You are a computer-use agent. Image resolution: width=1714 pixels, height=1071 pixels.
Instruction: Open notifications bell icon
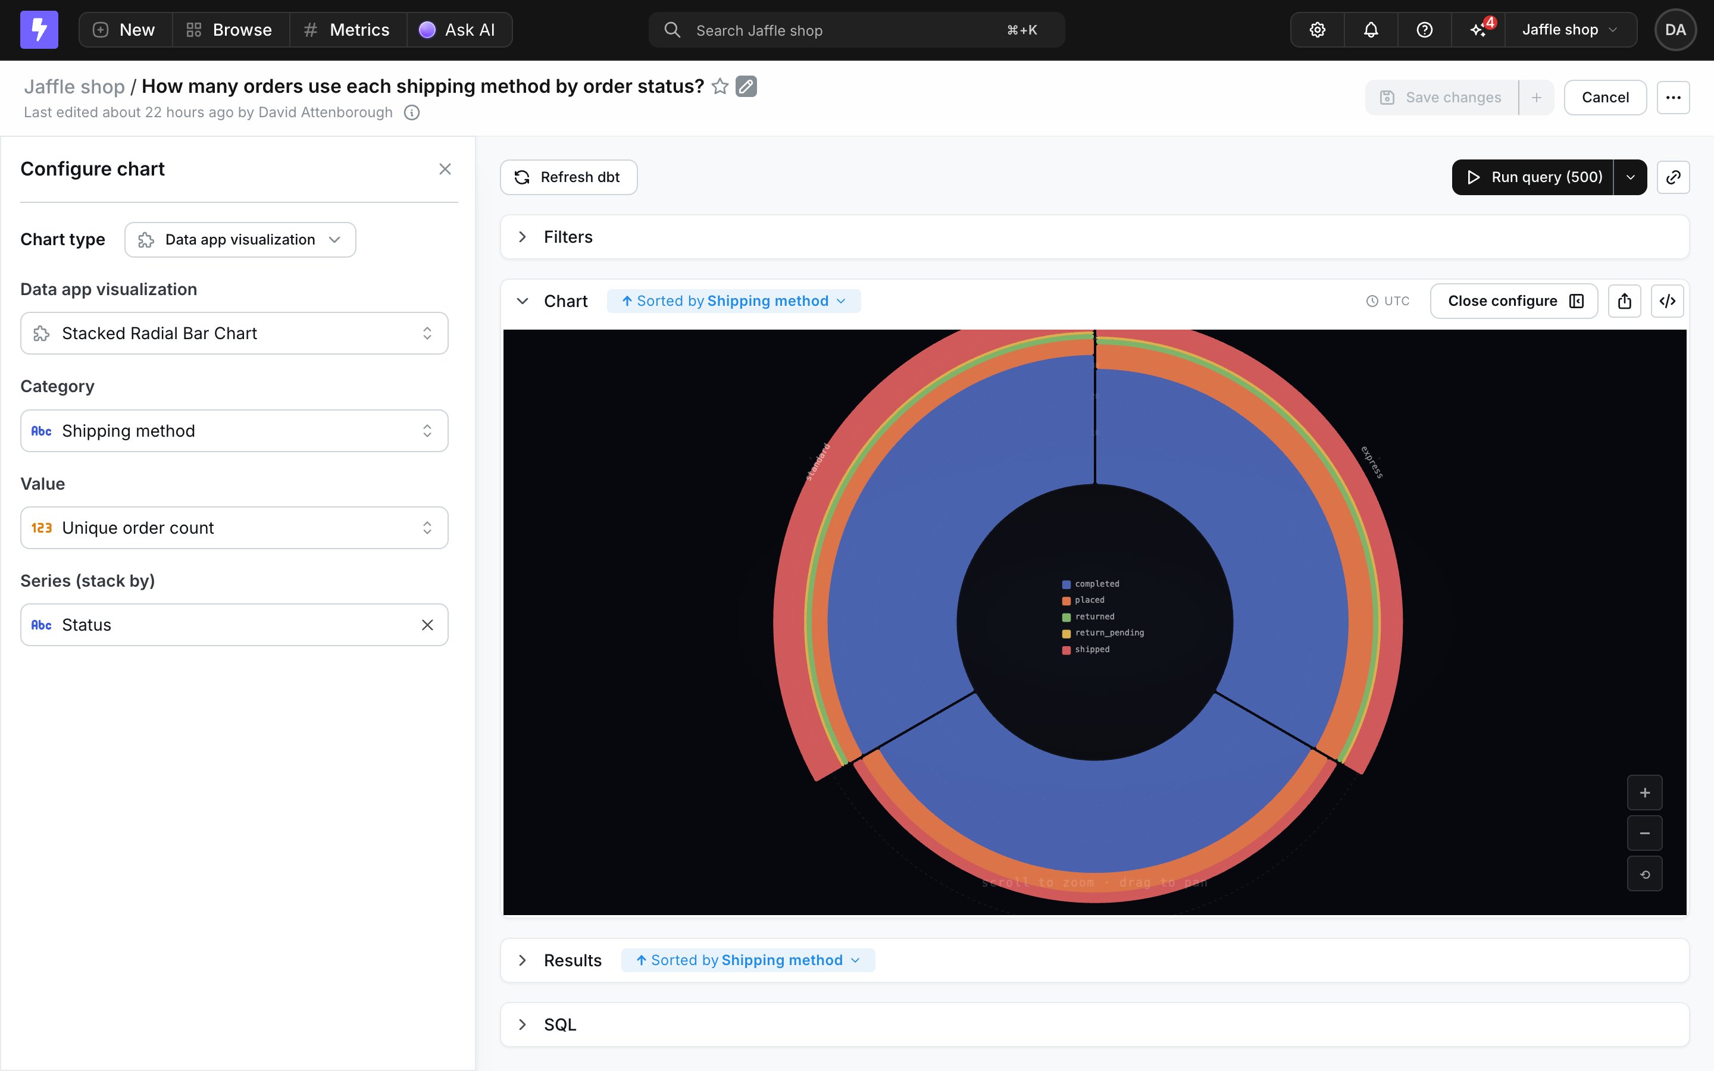1371,30
